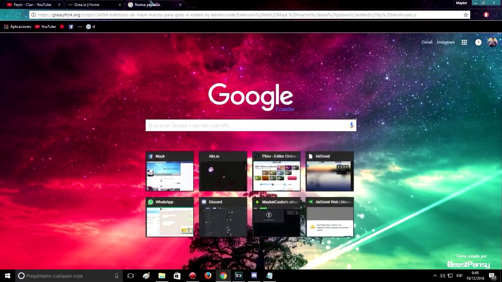
Task: Open the AirDroid shortcut tile
Action: tap(330, 171)
